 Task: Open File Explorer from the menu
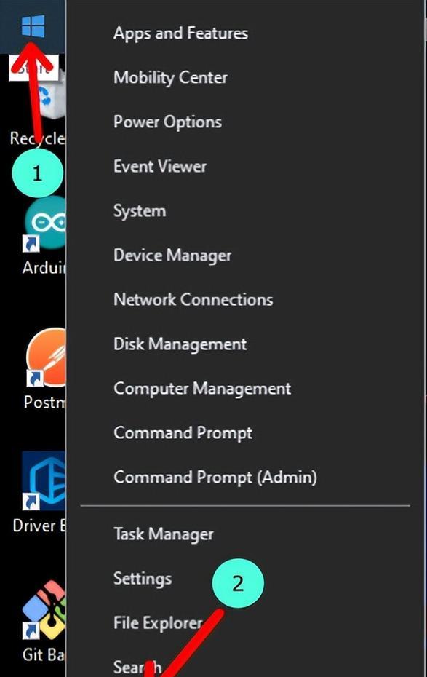coord(158,623)
